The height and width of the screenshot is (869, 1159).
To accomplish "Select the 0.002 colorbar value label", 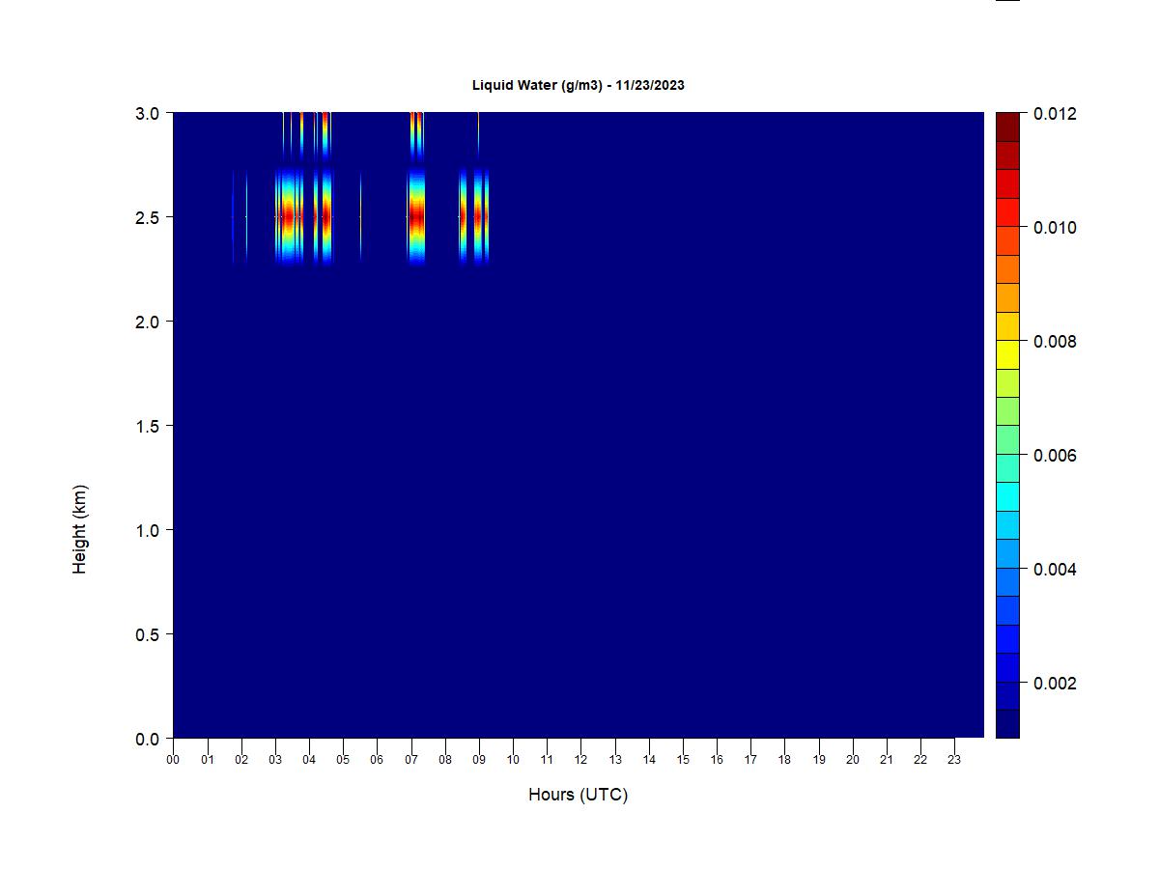I will [x=1055, y=684].
